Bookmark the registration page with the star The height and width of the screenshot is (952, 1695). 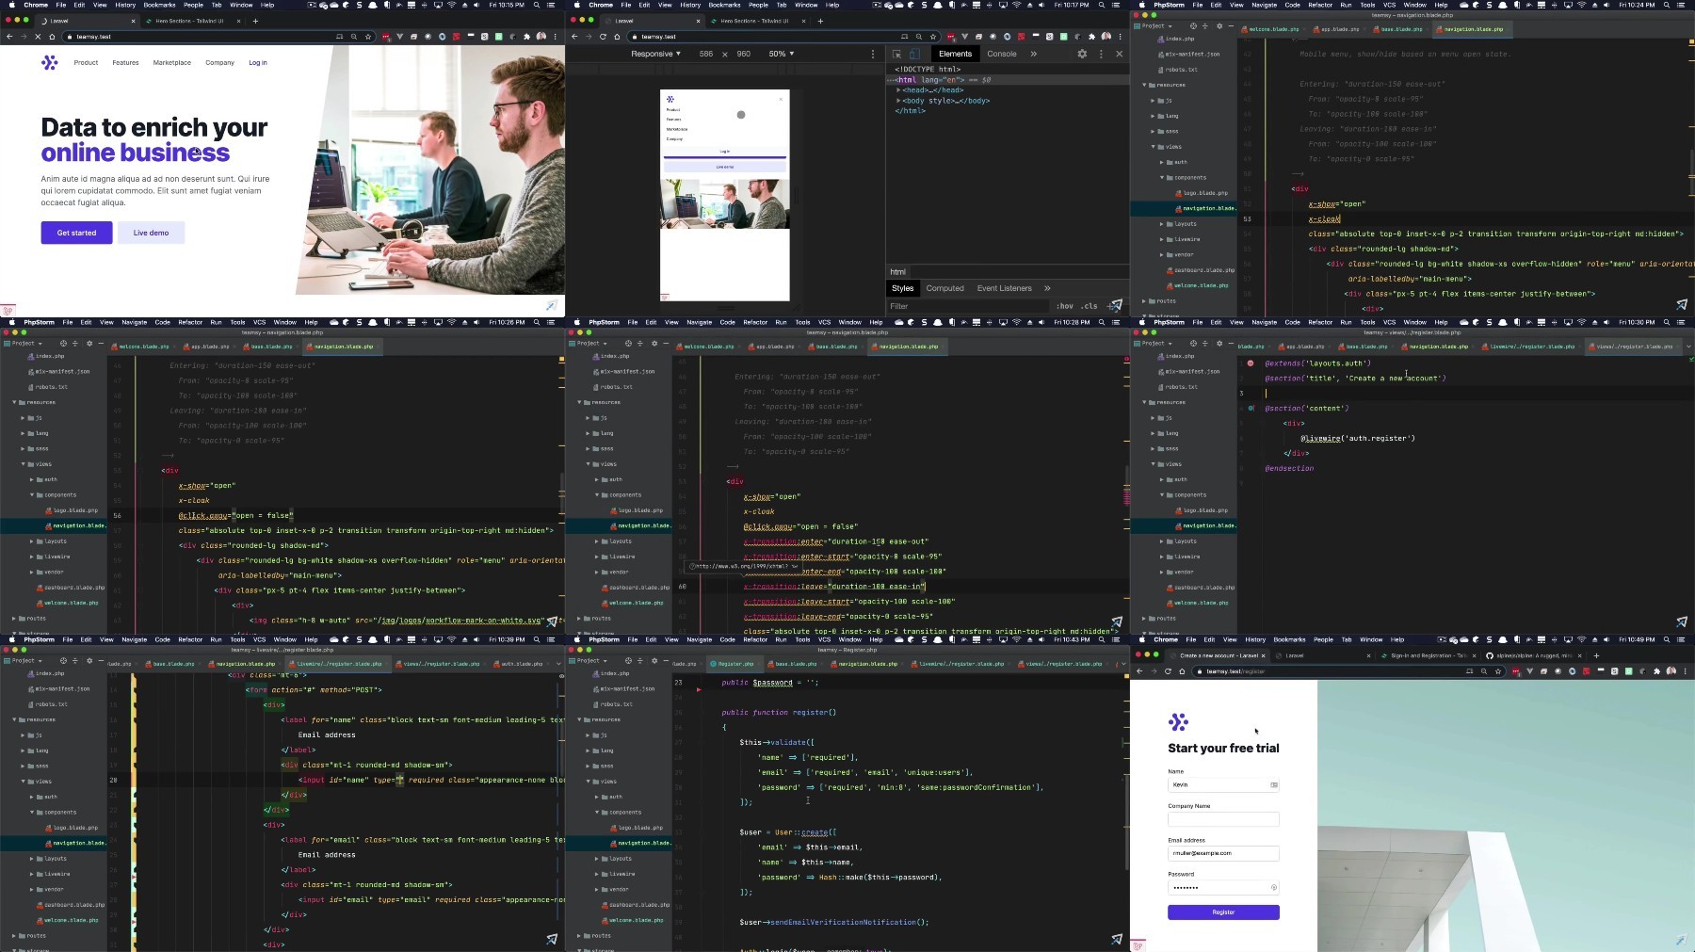(x=1497, y=671)
